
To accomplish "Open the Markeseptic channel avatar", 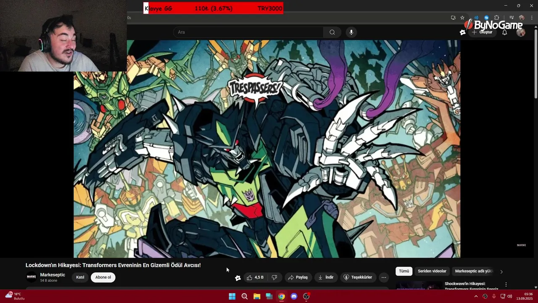I will (32, 277).
